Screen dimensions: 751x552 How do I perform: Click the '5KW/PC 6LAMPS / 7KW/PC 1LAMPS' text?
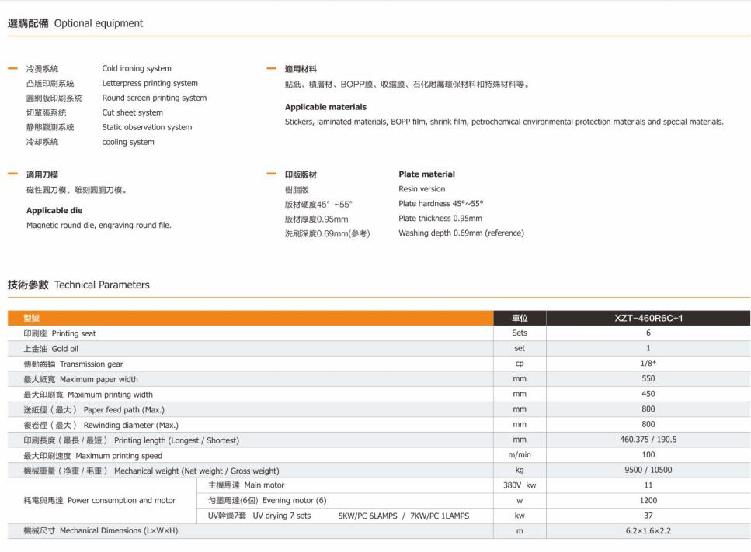[404, 516]
